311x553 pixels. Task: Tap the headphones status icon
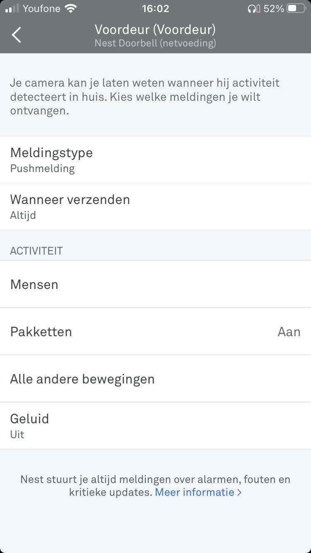coord(252,8)
